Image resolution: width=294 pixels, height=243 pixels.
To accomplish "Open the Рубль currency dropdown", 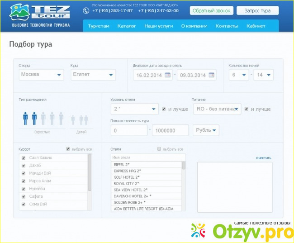I will [x=206, y=130].
